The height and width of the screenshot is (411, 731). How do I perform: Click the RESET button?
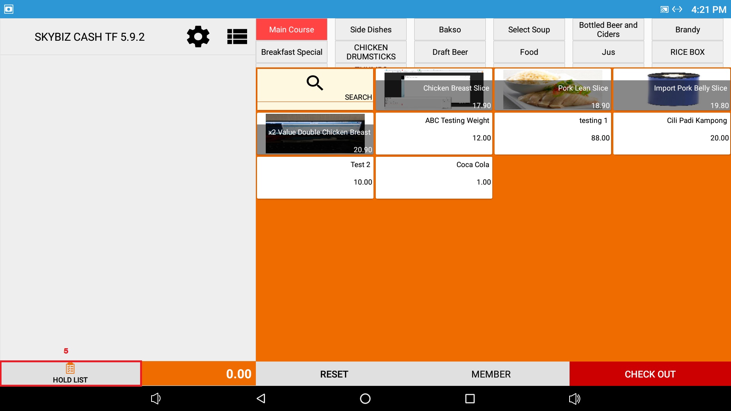click(x=334, y=374)
